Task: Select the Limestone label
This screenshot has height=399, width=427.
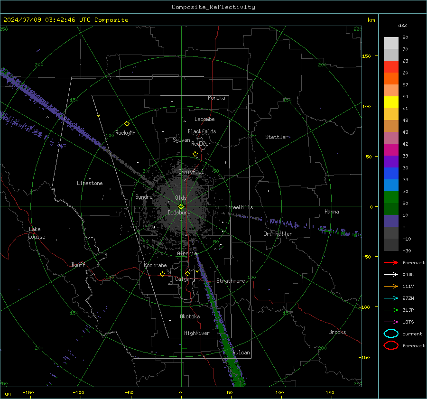Action: coord(90,183)
